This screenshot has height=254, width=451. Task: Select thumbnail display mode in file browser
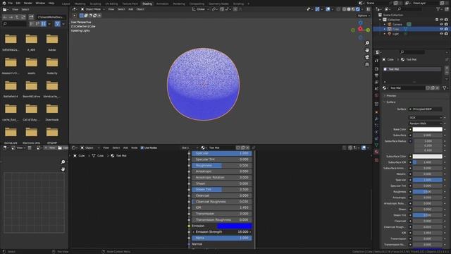44,23
